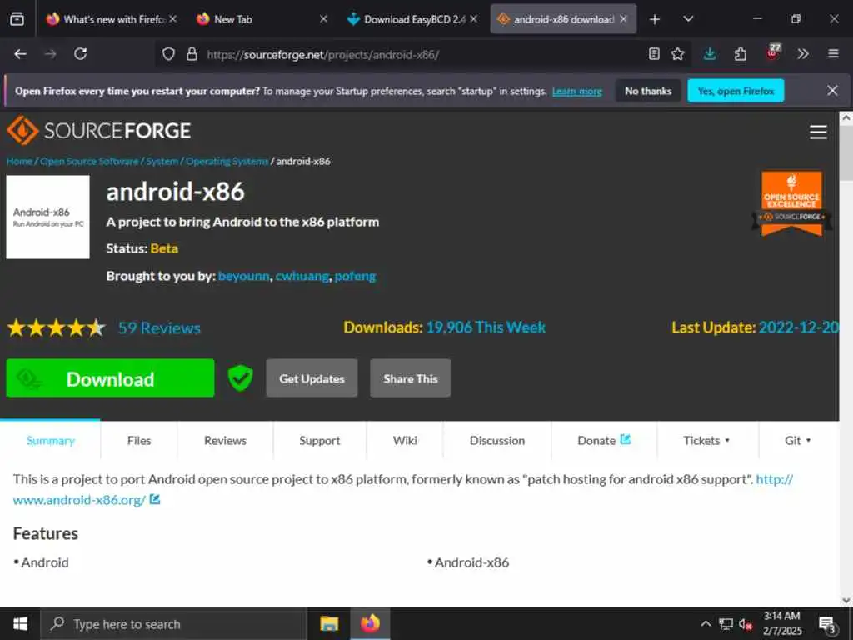This screenshot has width=853, height=640.
Task: Click the green verified shield checkmark
Action: coord(240,378)
